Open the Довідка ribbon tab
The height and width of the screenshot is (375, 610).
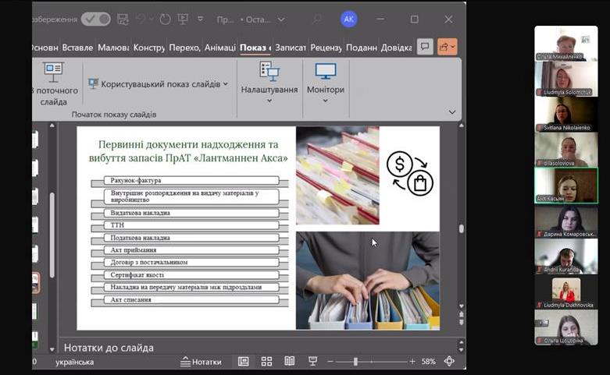tap(397, 48)
